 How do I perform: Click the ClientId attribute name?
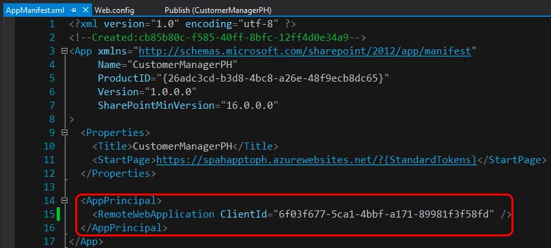click(x=243, y=214)
